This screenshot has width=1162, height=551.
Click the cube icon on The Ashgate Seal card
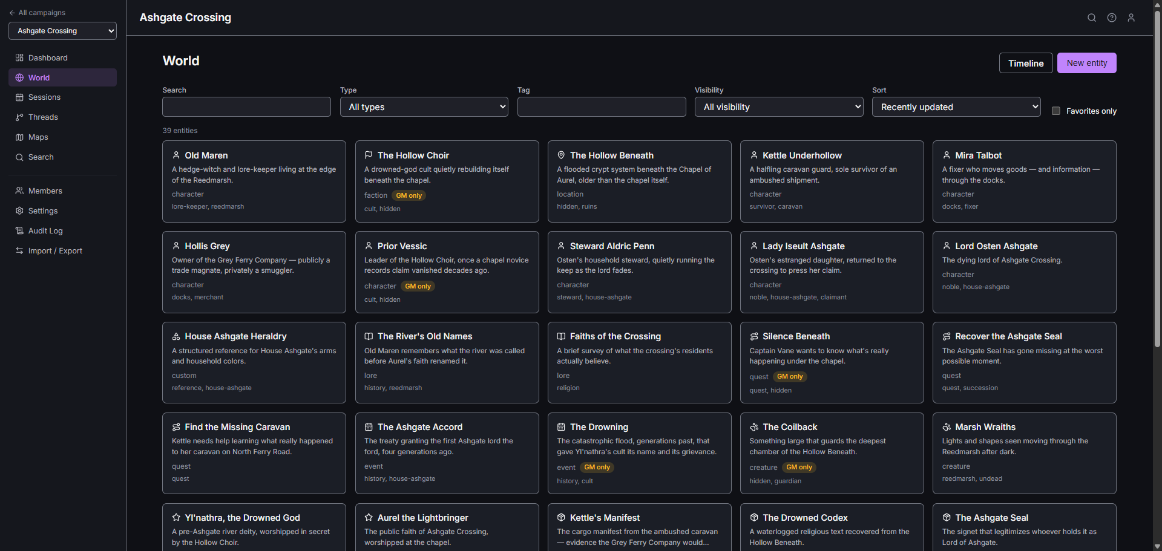click(x=947, y=518)
